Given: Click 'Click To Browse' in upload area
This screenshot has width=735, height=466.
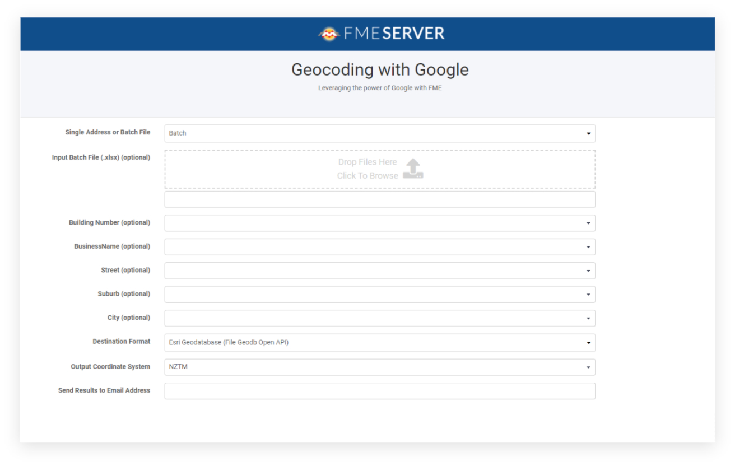Looking at the screenshot, I should (367, 176).
